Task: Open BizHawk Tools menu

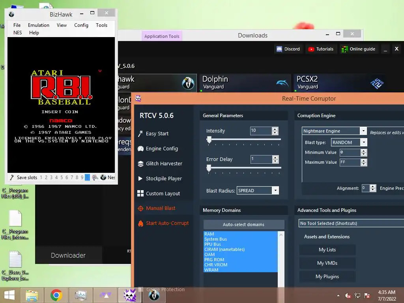Action: coord(101,25)
